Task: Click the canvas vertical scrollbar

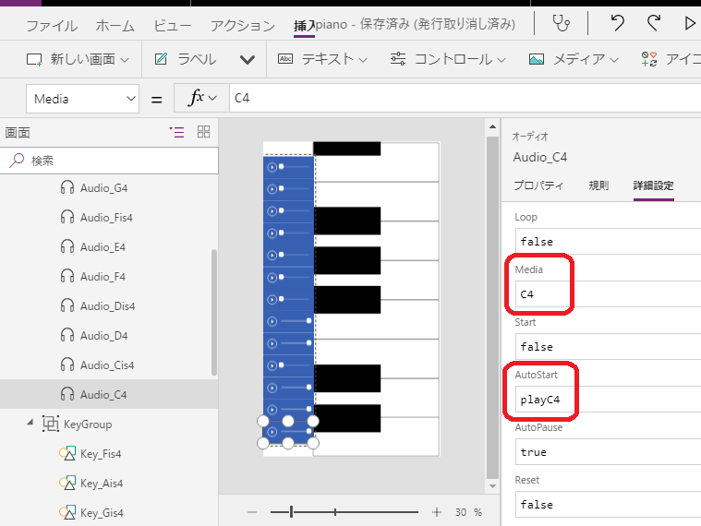Action: (x=492, y=306)
